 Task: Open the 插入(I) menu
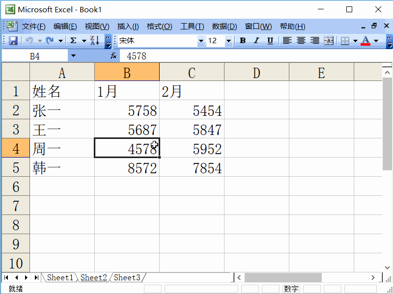128,27
